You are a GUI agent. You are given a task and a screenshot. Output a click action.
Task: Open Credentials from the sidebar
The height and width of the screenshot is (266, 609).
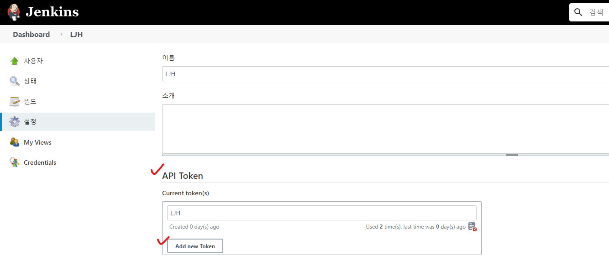pyautogui.click(x=40, y=162)
